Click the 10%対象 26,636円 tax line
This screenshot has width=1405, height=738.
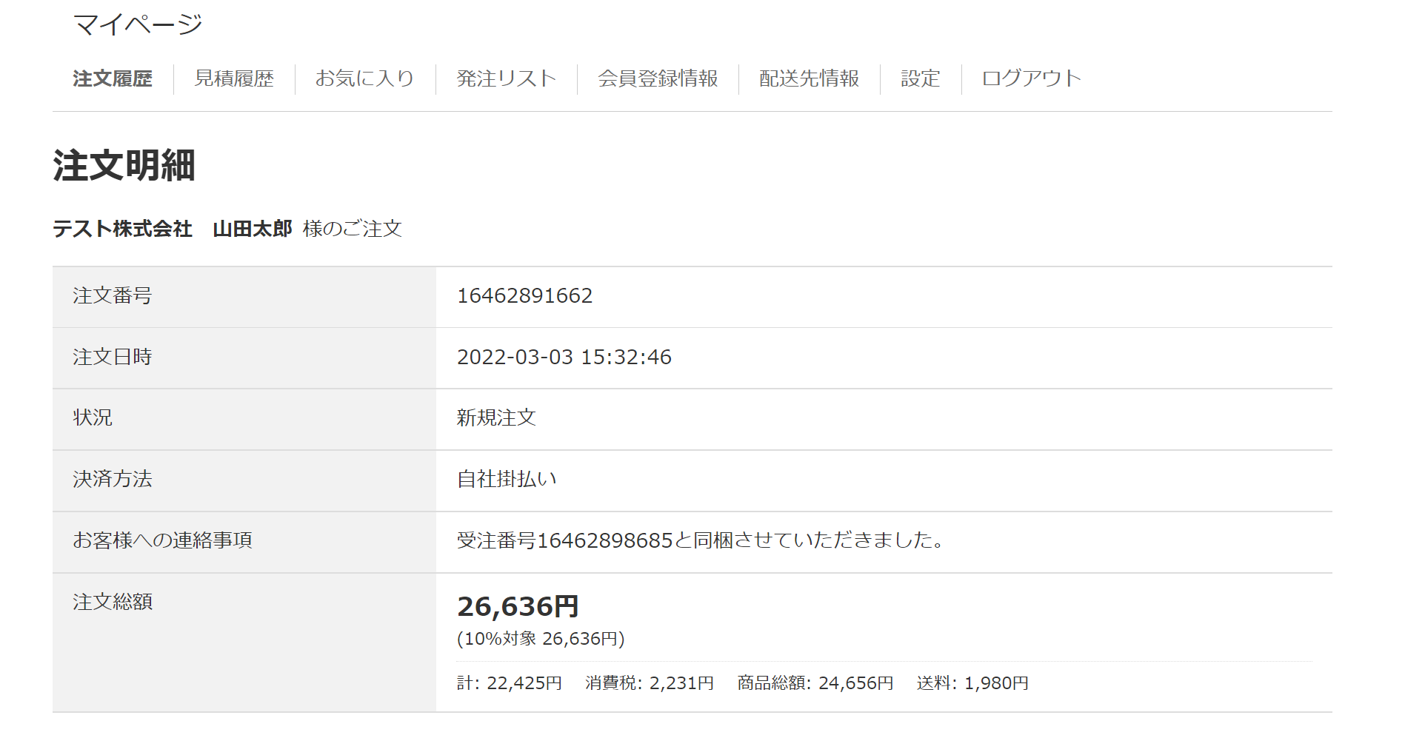[541, 639]
